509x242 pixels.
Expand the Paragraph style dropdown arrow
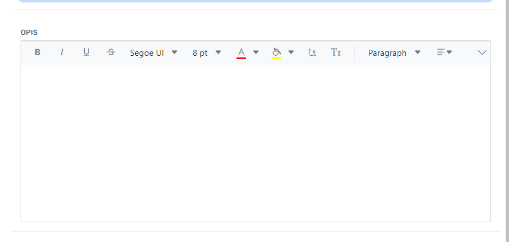tap(418, 52)
